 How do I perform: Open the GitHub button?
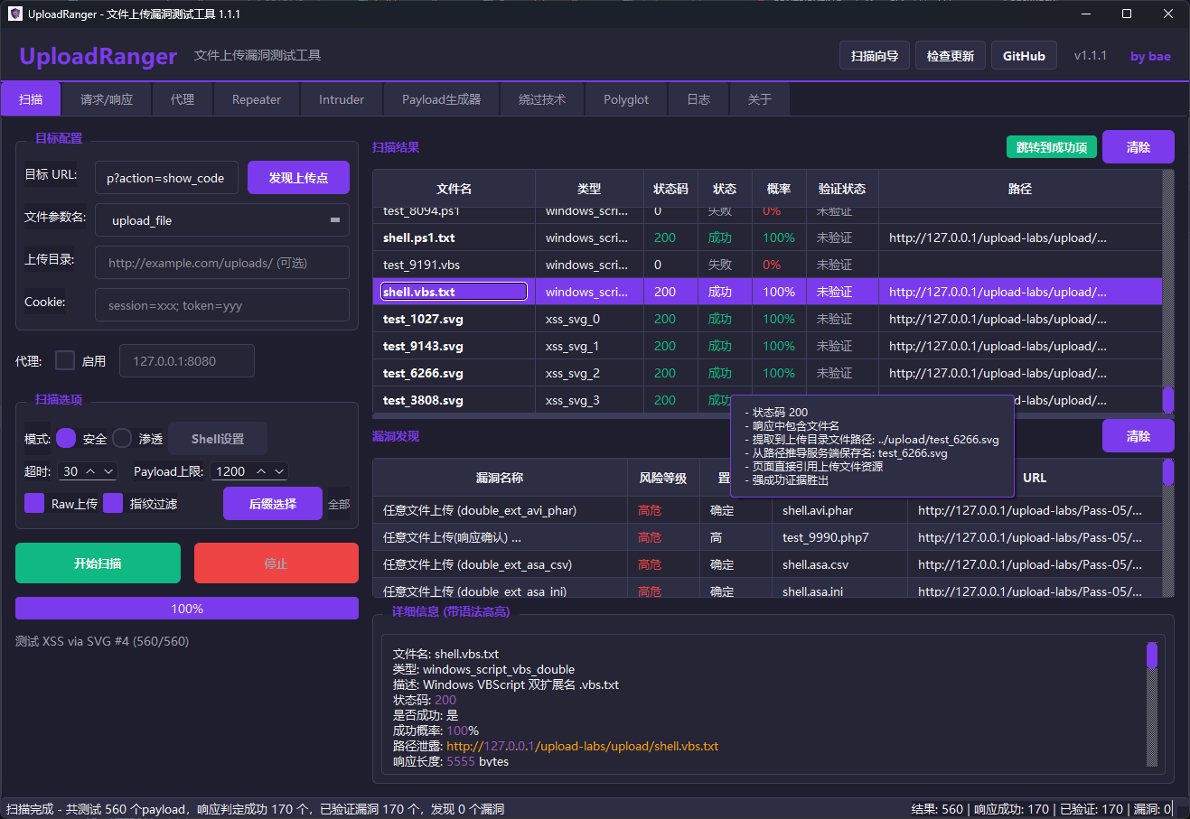coord(1024,56)
